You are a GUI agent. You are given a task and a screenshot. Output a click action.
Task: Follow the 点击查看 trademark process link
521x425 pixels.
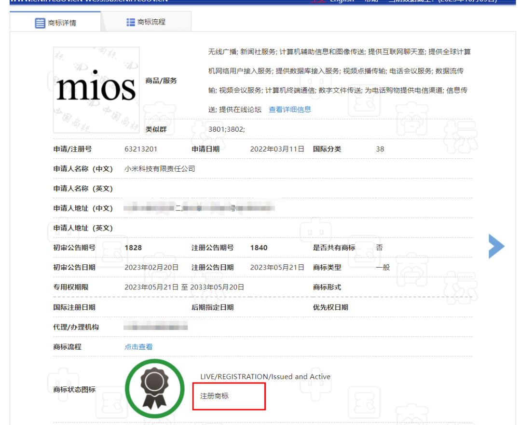pyautogui.click(x=138, y=347)
